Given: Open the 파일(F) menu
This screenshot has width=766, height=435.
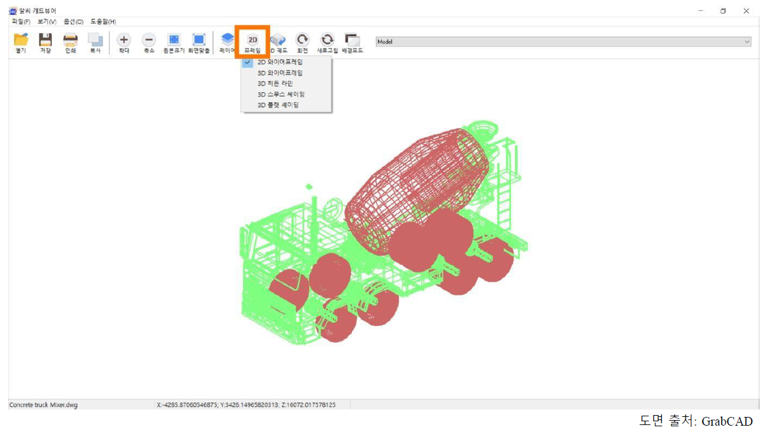Looking at the screenshot, I should (21, 22).
